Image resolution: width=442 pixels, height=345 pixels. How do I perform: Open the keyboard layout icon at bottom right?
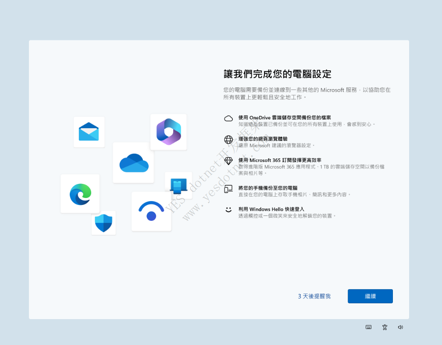(368, 327)
